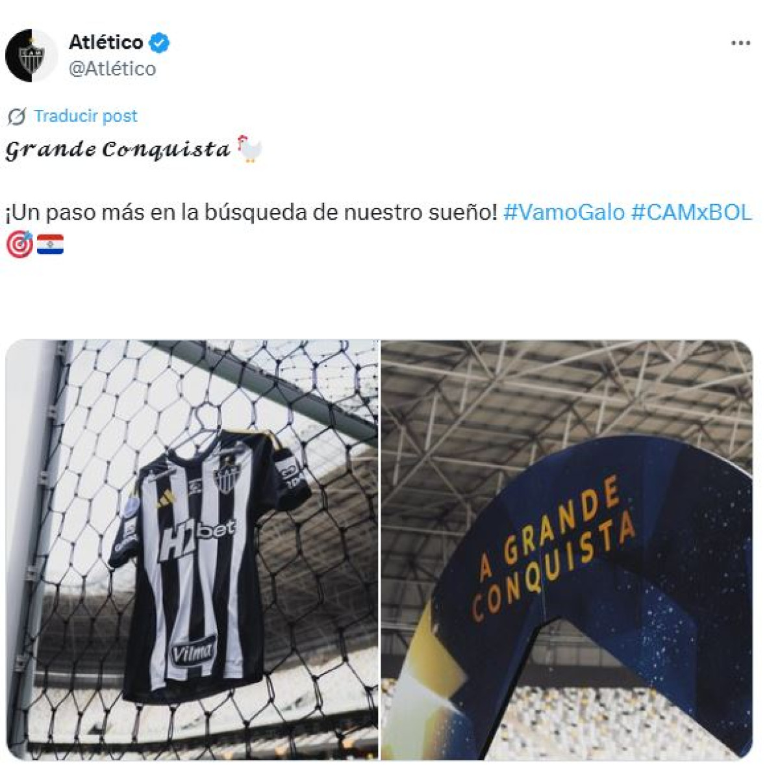Click the translate icon beside Traducir post
The image size is (767, 780).
tap(16, 116)
